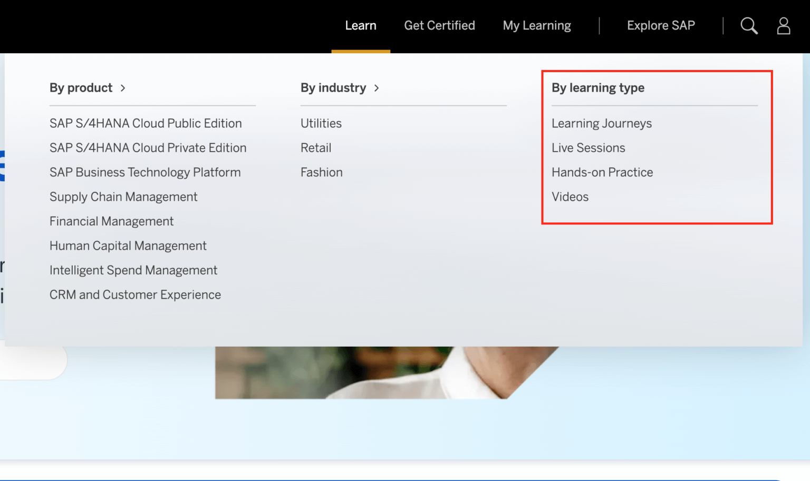The height and width of the screenshot is (481, 810).
Task: Open My Learning
Action: tap(537, 25)
